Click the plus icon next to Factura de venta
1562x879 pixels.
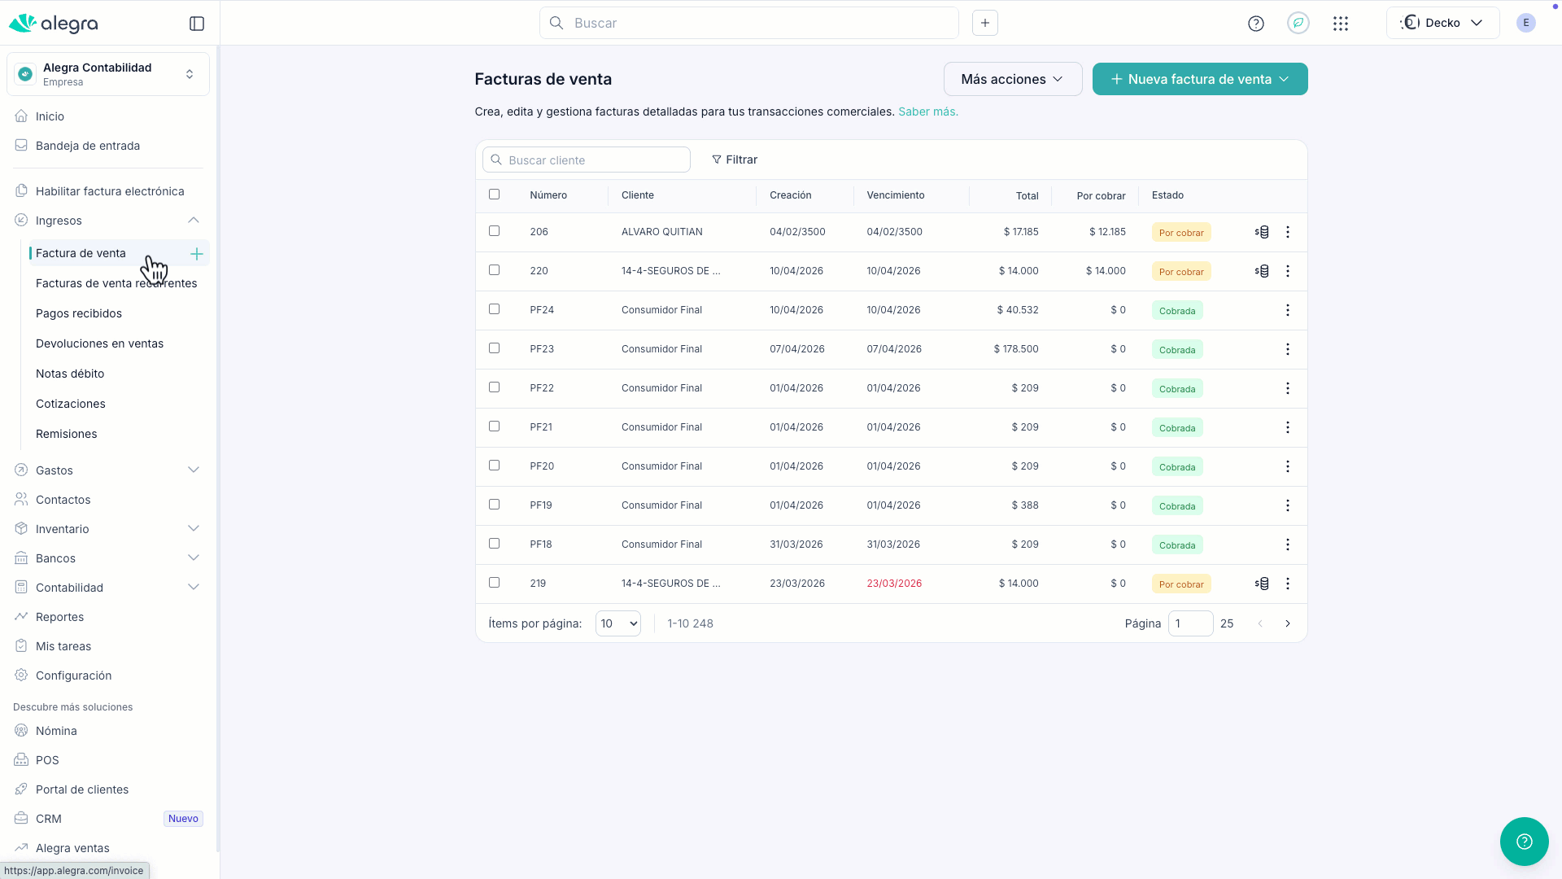pos(196,254)
